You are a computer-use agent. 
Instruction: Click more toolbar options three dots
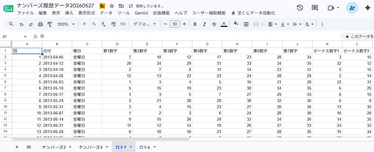tap(322, 24)
